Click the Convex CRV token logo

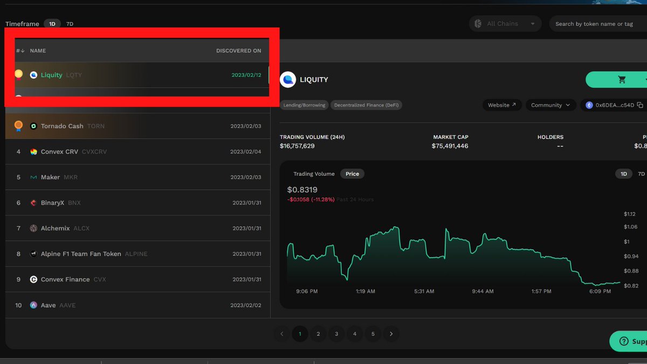tap(33, 152)
